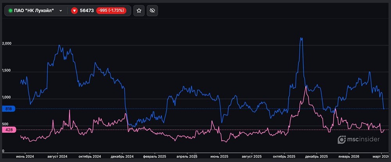Toggle the crossed-eye visibility button
Image resolution: width=391 pixels, height=162 pixels.
(x=152, y=11)
